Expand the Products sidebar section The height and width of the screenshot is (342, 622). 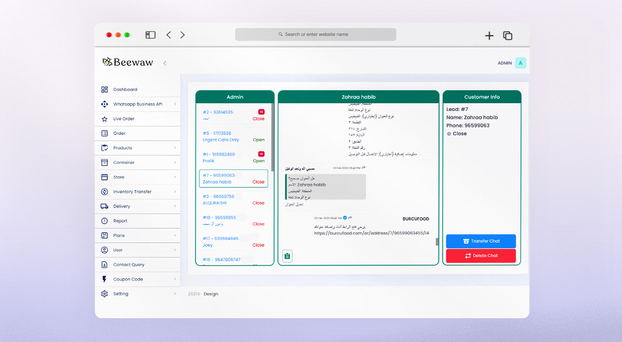(x=176, y=148)
